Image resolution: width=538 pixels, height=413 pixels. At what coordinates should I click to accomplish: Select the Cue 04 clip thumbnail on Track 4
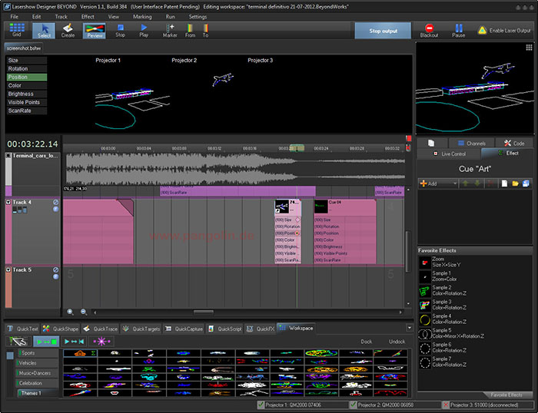[320, 206]
